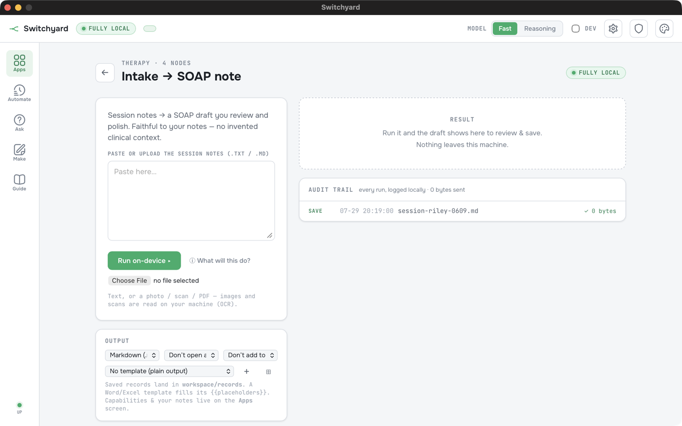Open the Ask help icon
This screenshot has width=682, height=426.
(19, 123)
